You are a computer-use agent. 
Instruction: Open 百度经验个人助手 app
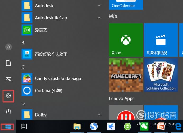click(x=62, y=54)
